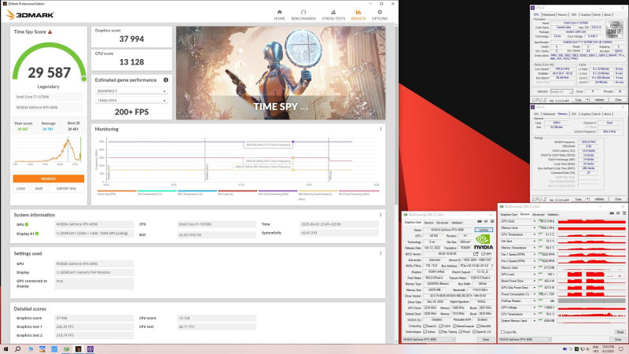Screen dimensions: 629x354
Task: Click the refresh icon in GPU-Z Graphics Card window
Action: (x=485, y=222)
